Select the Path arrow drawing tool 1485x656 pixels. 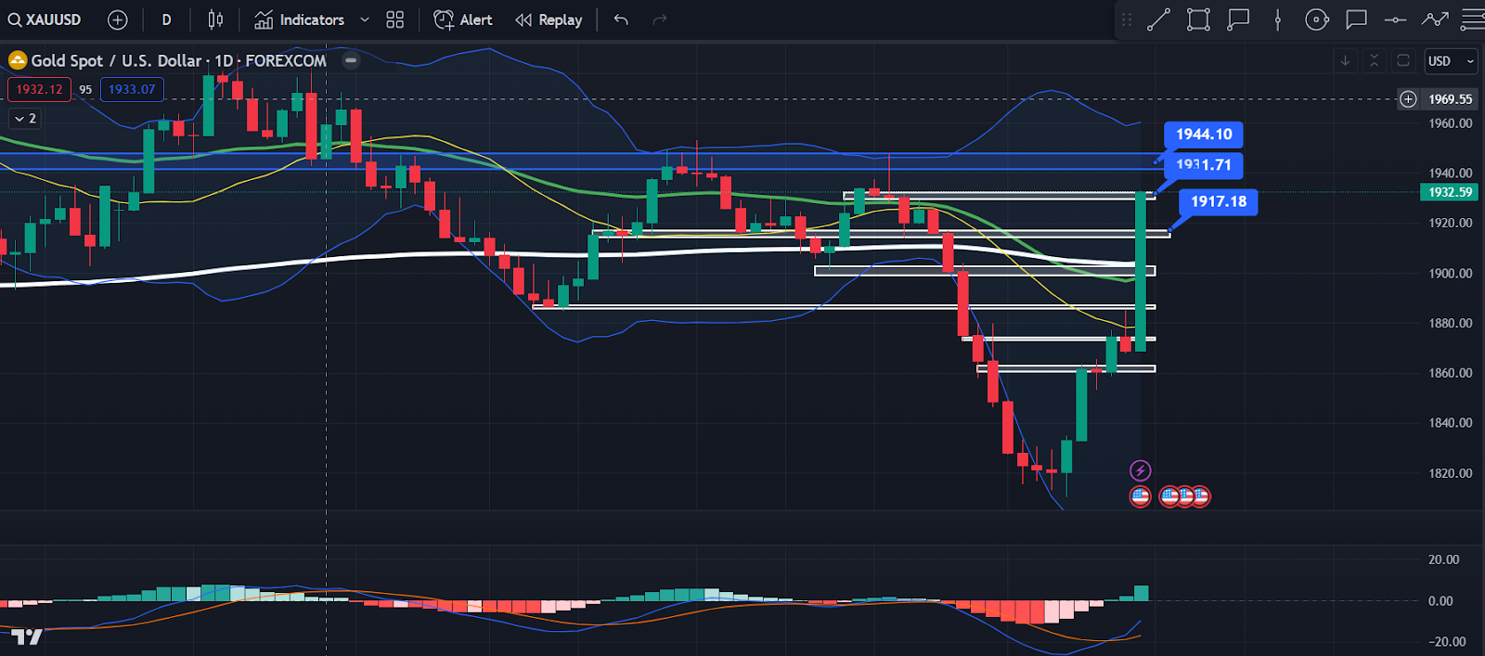pos(1435,19)
